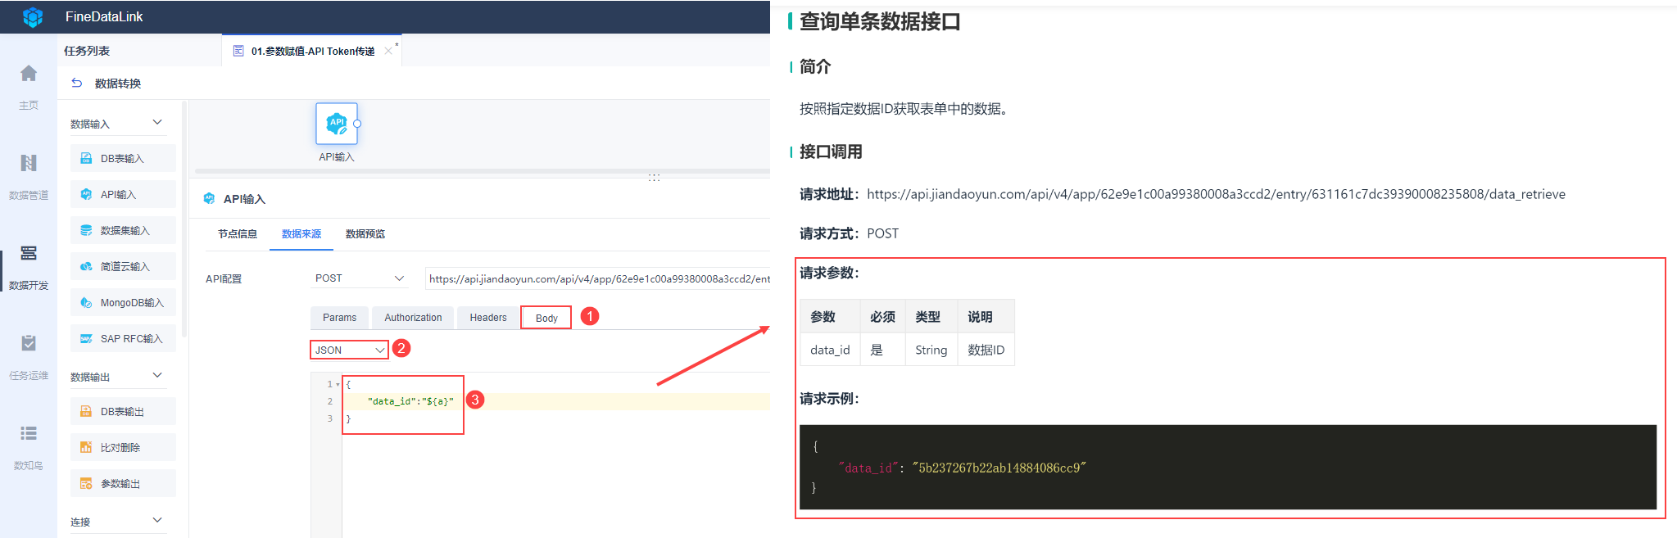
Task: Select the 比对删除 operator
Action: tap(123, 447)
